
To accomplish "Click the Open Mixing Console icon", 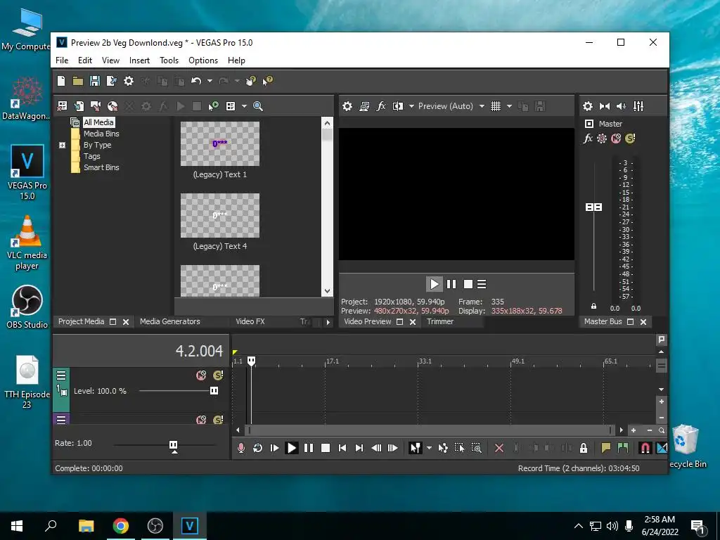I will click(x=638, y=106).
